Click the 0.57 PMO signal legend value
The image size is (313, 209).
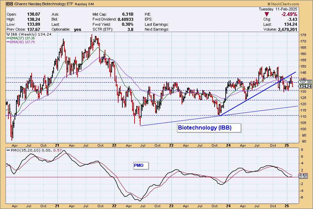[x=58, y=150]
